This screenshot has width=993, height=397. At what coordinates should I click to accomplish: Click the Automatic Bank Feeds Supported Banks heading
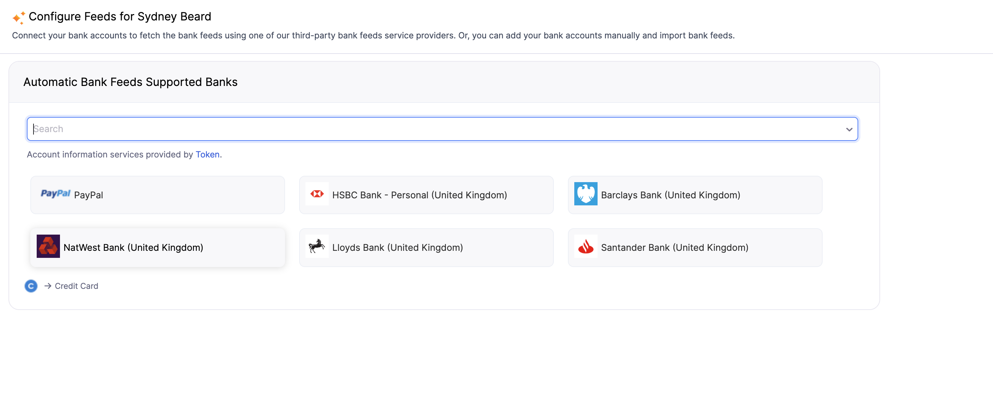click(130, 82)
